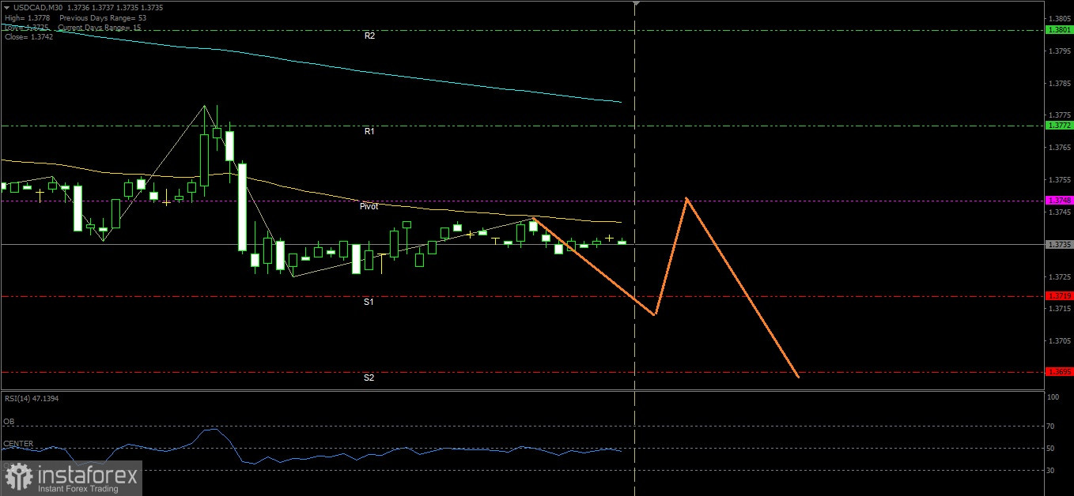This screenshot has width=1074, height=496.
Task: Click the red 1.3695 price tag
Action: click(x=1059, y=372)
